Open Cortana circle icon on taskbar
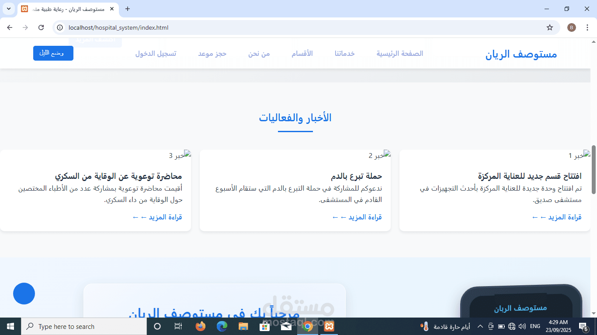This screenshot has width=597, height=335. point(157,326)
